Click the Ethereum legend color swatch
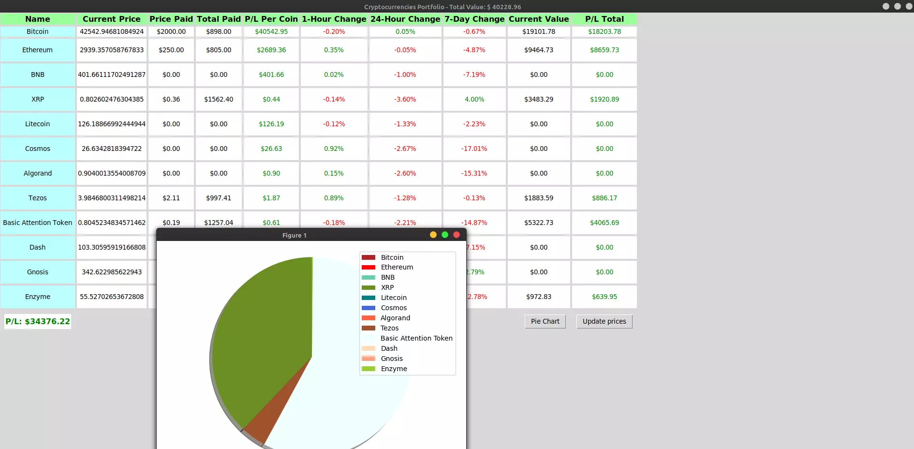 pyautogui.click(x=369, y=267)
